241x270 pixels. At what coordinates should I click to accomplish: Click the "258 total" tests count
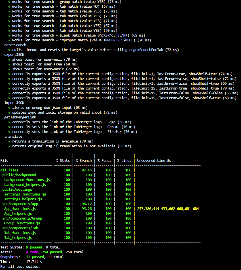(75, 252)
